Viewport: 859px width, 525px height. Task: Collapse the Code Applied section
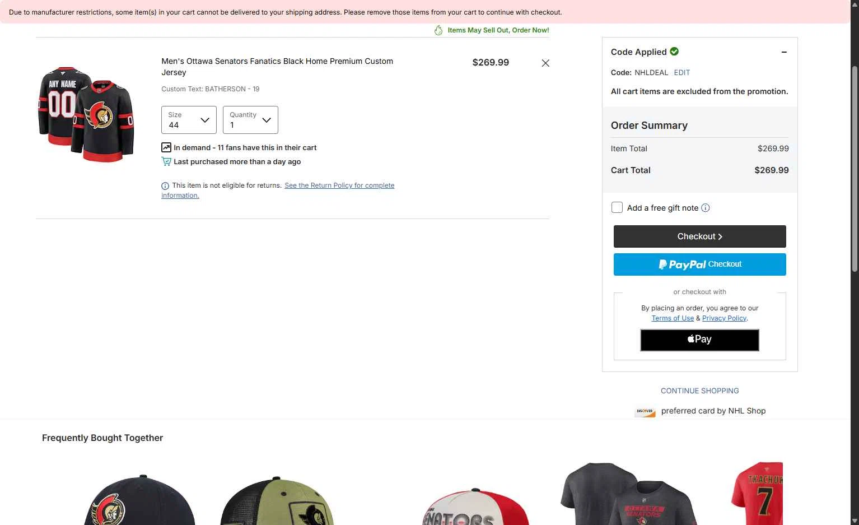coord(784,52)
